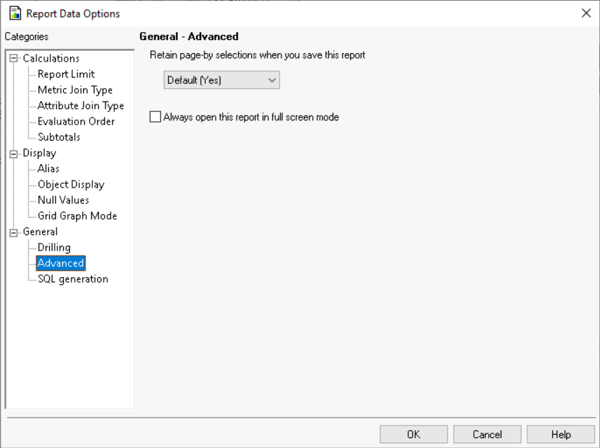
Task: Open the Subtotals category
Action: tap(59, 137)
